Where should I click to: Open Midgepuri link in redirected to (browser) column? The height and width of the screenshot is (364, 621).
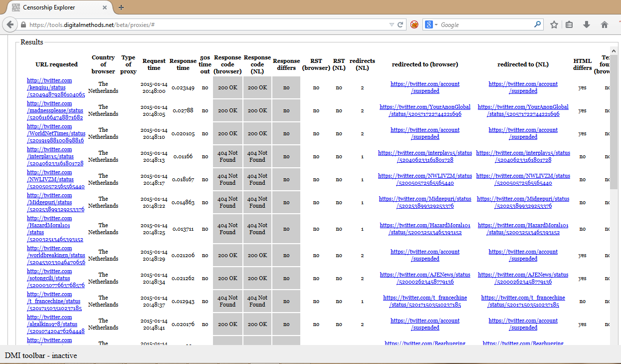(425, 202)
